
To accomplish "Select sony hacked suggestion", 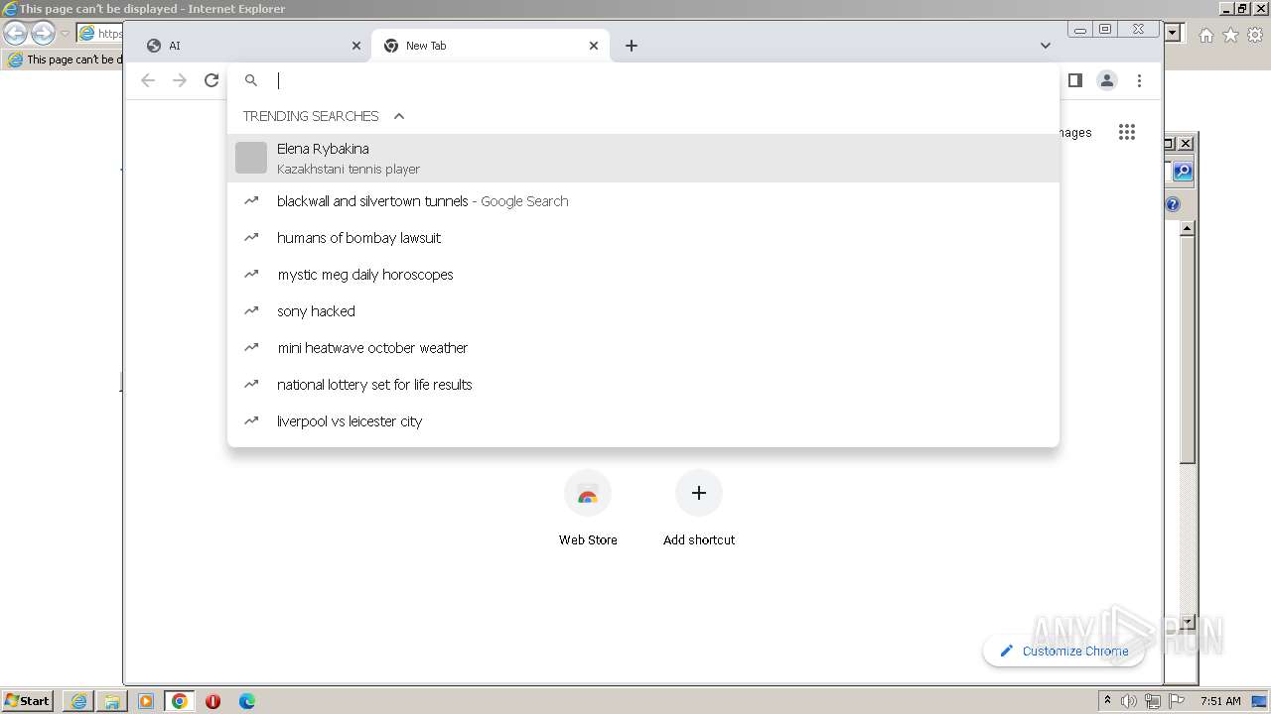I will coord(643,311).
